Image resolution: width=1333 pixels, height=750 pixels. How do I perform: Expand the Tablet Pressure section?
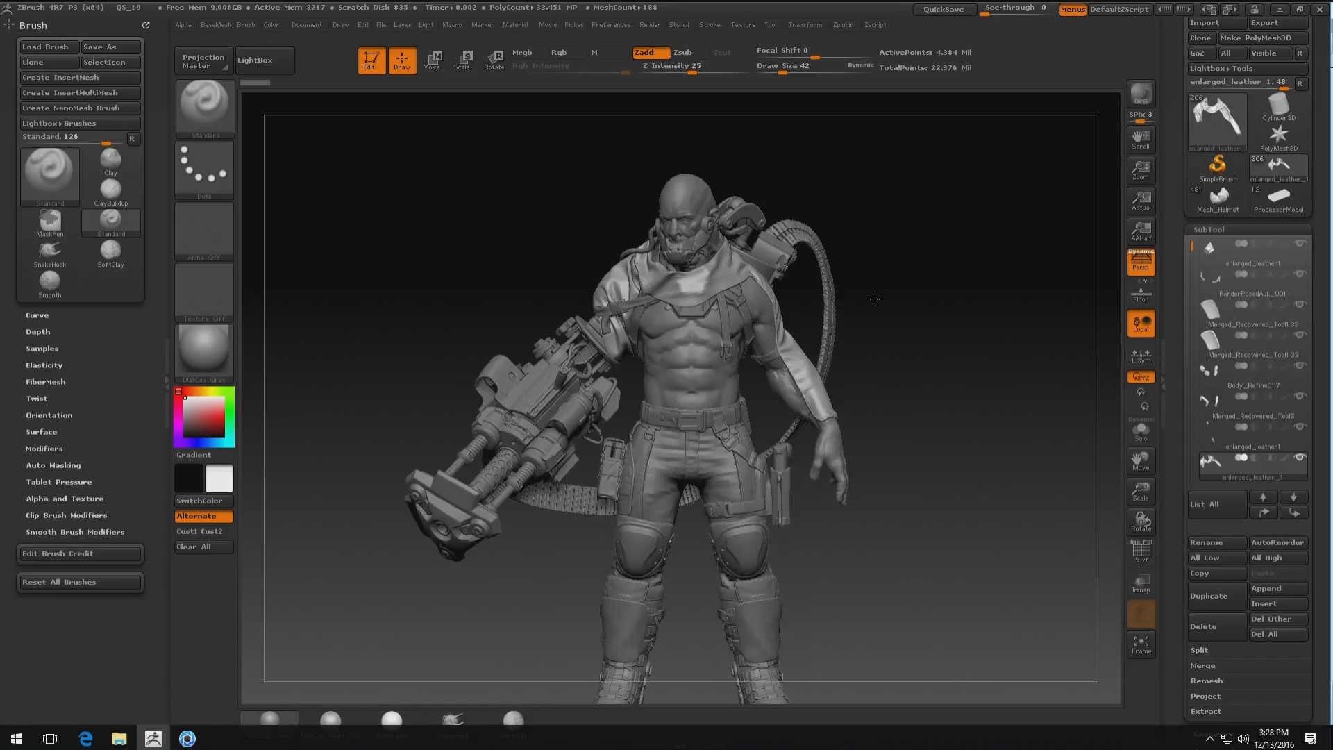(x=58, y=482)
